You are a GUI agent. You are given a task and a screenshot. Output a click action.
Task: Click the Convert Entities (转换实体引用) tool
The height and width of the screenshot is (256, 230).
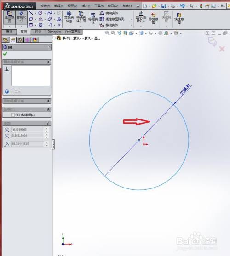pyautogui.click(x=81, y=17)
